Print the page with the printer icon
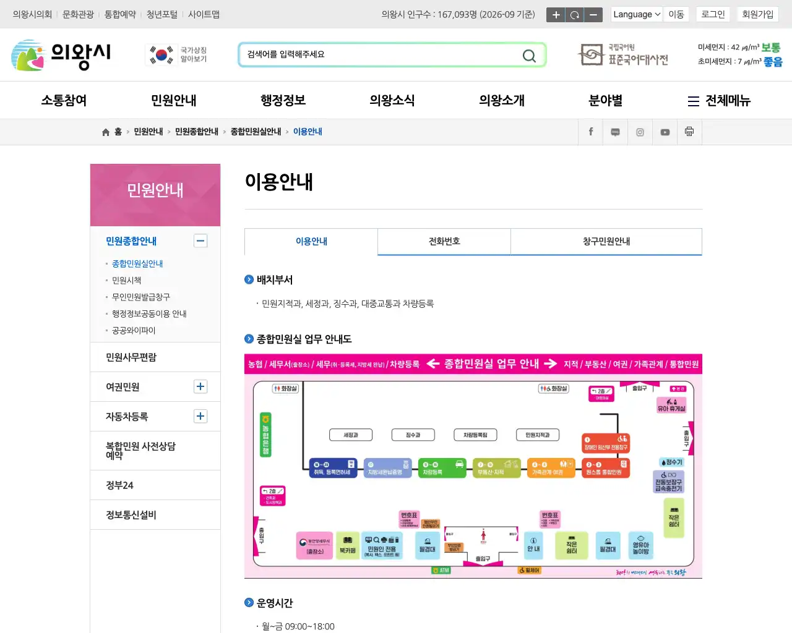 pos(689,132)
